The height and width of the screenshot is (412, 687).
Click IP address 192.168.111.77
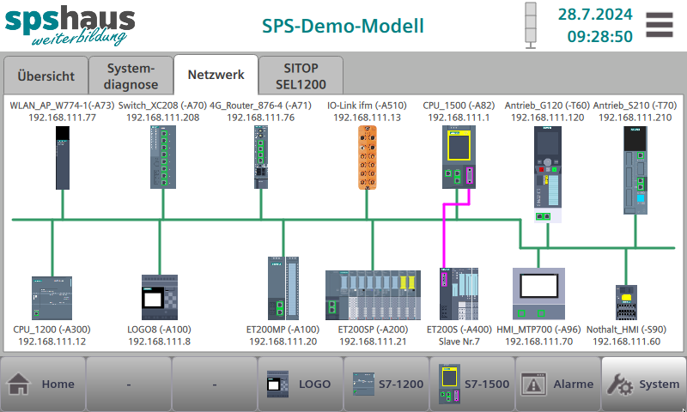62,118
